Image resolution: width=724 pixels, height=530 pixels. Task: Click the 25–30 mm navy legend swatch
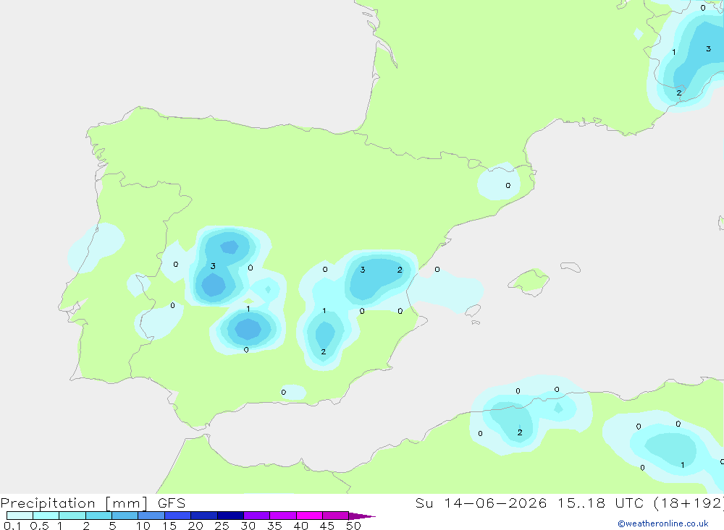pyautogui.click(x=230, y=516)
